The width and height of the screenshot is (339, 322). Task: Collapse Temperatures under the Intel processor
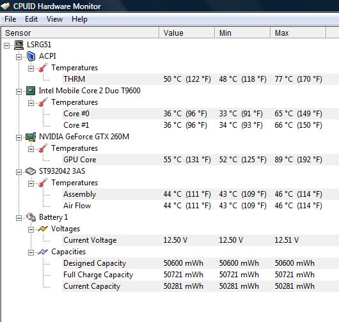tap(31, 103)
